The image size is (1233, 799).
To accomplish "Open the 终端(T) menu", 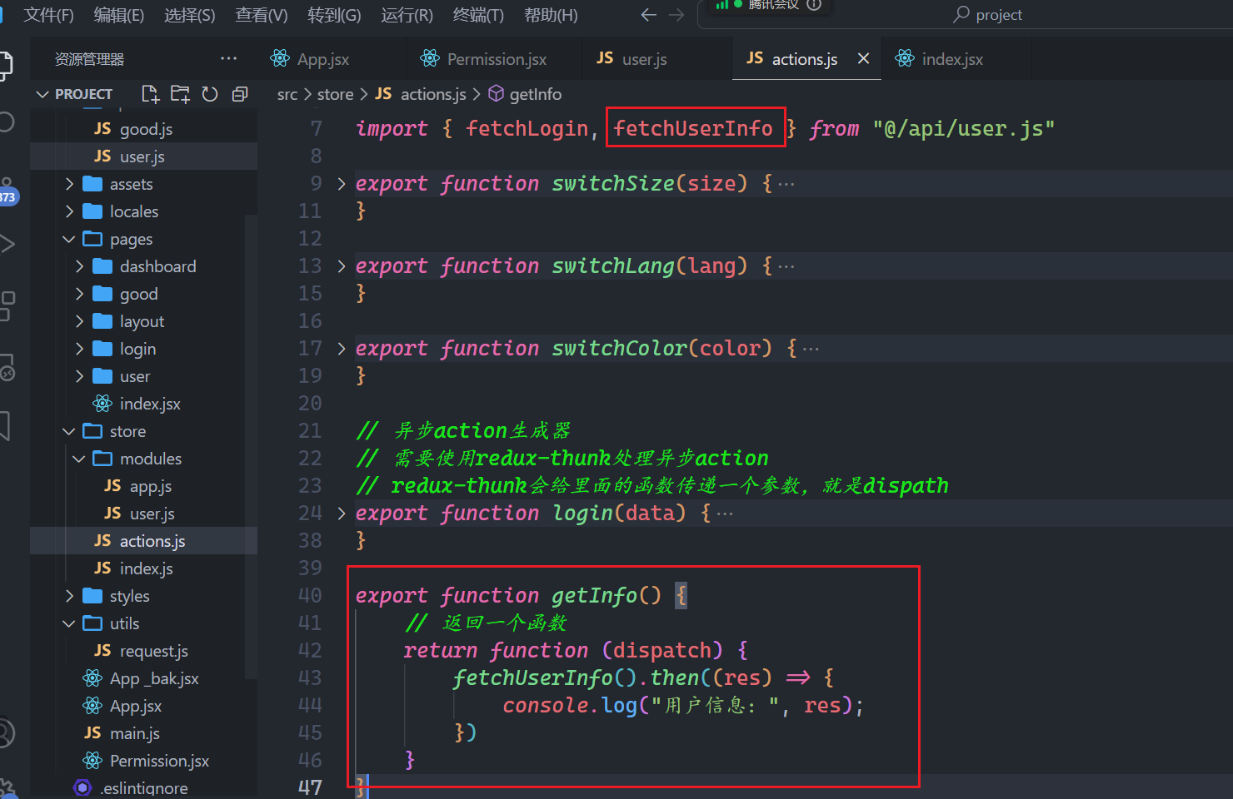I will (x=478, y=15).
